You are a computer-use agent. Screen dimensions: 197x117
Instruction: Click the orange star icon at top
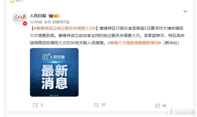pos(12,1)
